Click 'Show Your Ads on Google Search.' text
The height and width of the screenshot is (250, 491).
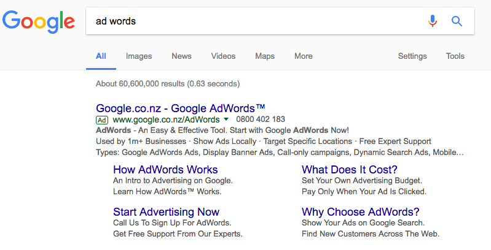pos(363,223)
